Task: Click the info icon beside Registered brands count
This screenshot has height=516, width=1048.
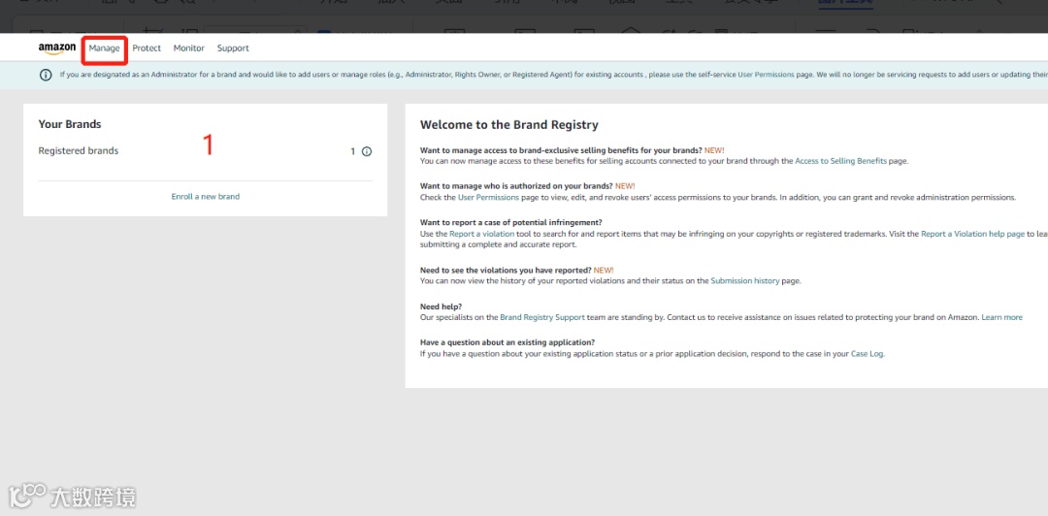Action: pyautogui.click(x=366, y=151)
